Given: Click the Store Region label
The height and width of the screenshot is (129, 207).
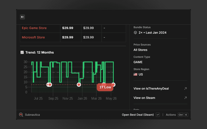Looking at the screenshot, I should 141,69.
